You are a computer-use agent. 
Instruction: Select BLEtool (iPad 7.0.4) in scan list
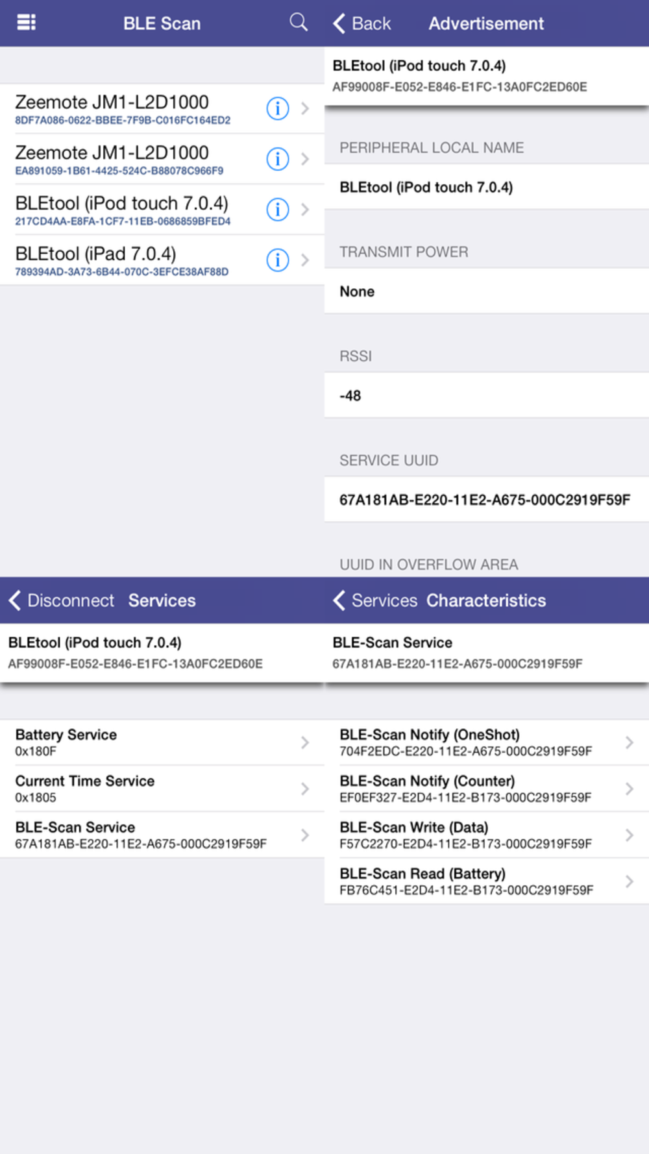pos(162,260)
